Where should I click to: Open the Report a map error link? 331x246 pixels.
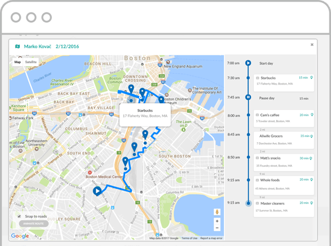coord(212,238)
